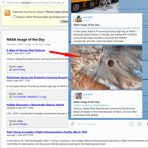
Task: Click the browser address bar URL
Action: coord(36,2)
